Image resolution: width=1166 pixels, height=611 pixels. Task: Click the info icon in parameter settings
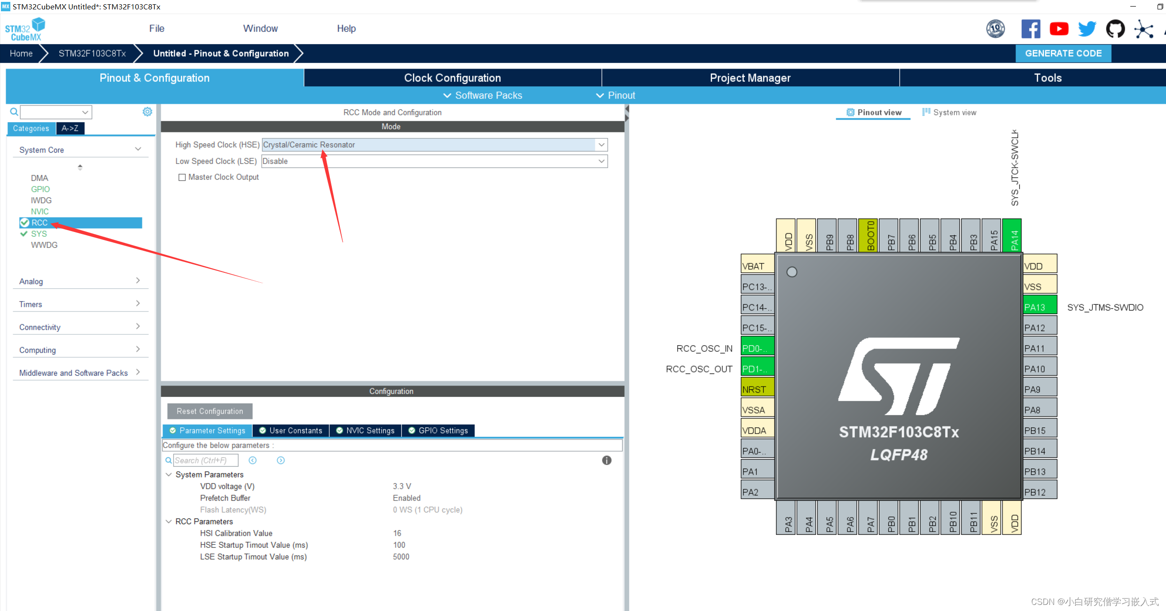(x=606, y=460)
